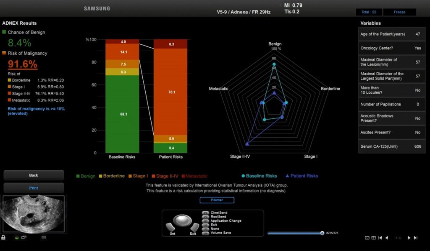430x251 pixels.
Task: Select the quad grid layout icon
Action: 373,238
